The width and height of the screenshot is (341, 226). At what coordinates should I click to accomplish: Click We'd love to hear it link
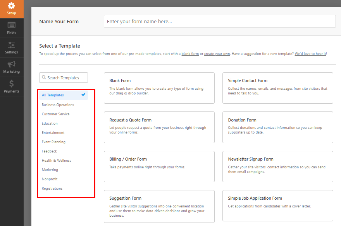click(x=310, y=54)
